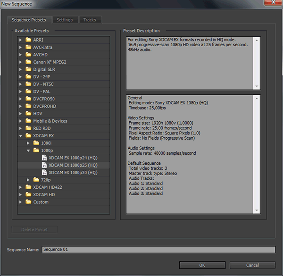Viewport: 283px width, 276px height.
Task: Click the Delete Preset button
Action: click(x=34, y=230)
